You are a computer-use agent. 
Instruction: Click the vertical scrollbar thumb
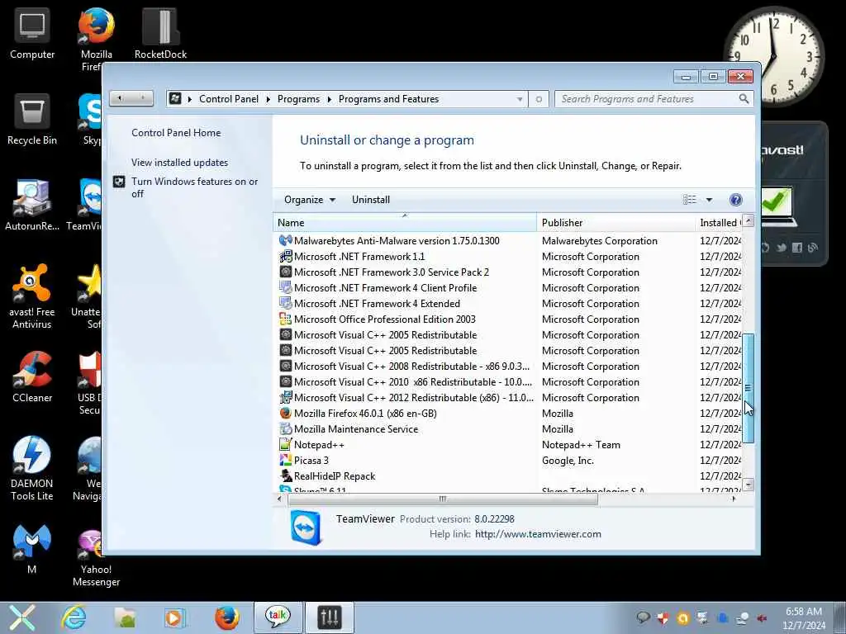coord(748,388)
